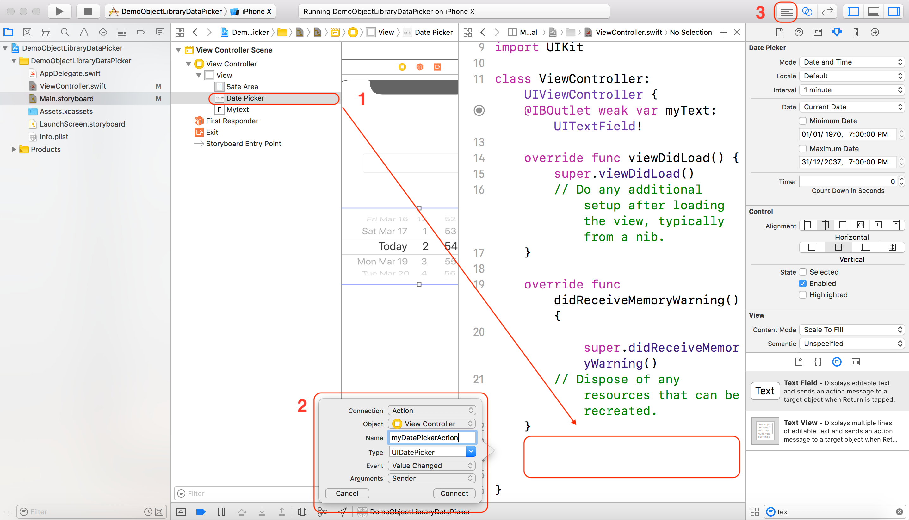Enable the Minimum Date checkbox
The height and width of the screenshot is (520, 909).
coord(803,121)
